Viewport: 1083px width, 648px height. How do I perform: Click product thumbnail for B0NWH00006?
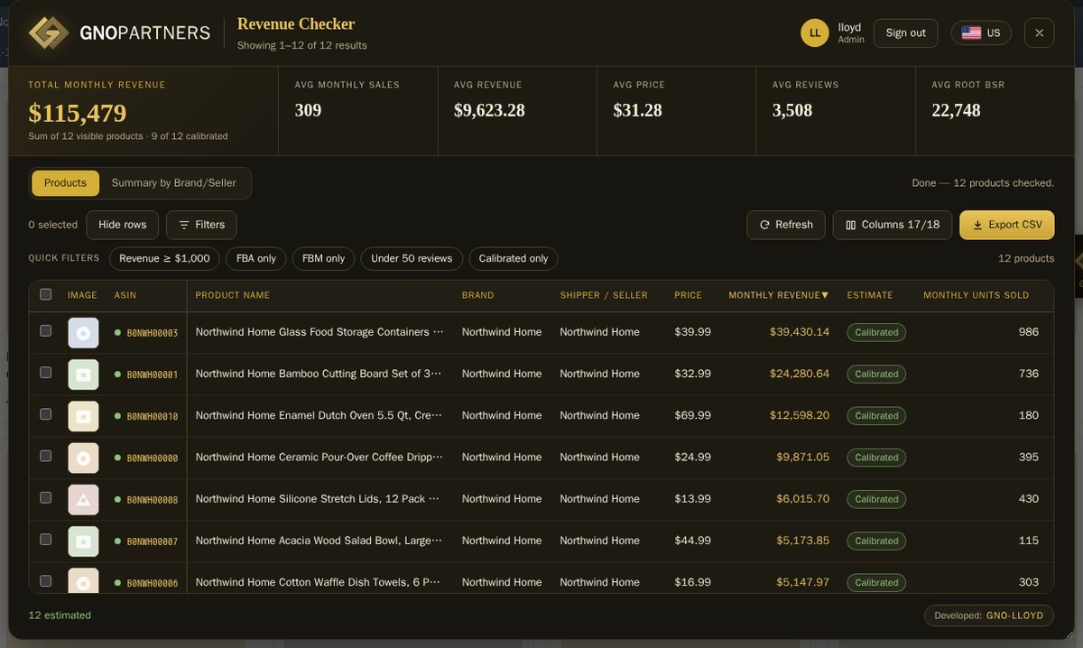(x=83, y=581)
